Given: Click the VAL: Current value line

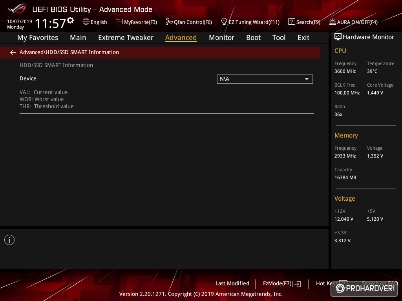Looking at the screenshot, I should point(44,92).
